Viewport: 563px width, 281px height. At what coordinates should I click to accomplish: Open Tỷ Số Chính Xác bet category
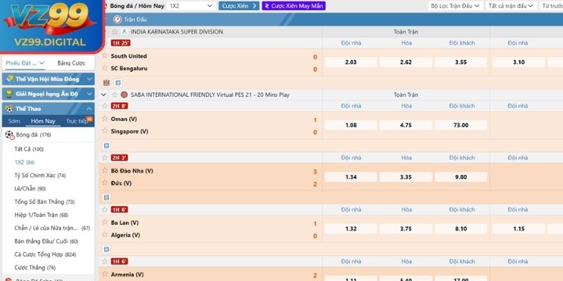(40, 175)
